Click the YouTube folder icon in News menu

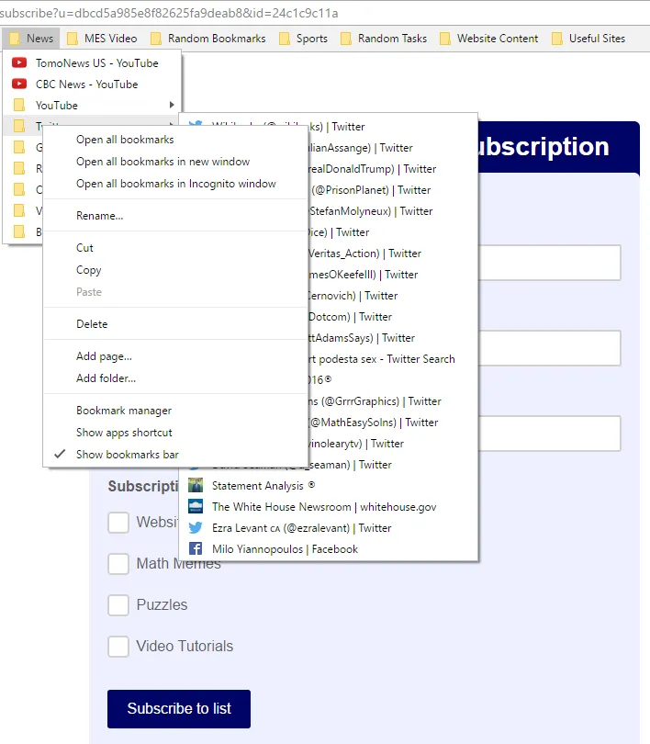click(x=19, y=105)
